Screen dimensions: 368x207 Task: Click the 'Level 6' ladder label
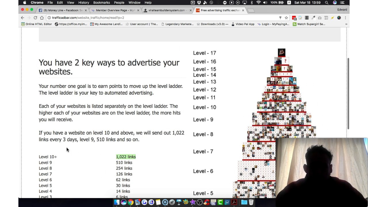203,171
